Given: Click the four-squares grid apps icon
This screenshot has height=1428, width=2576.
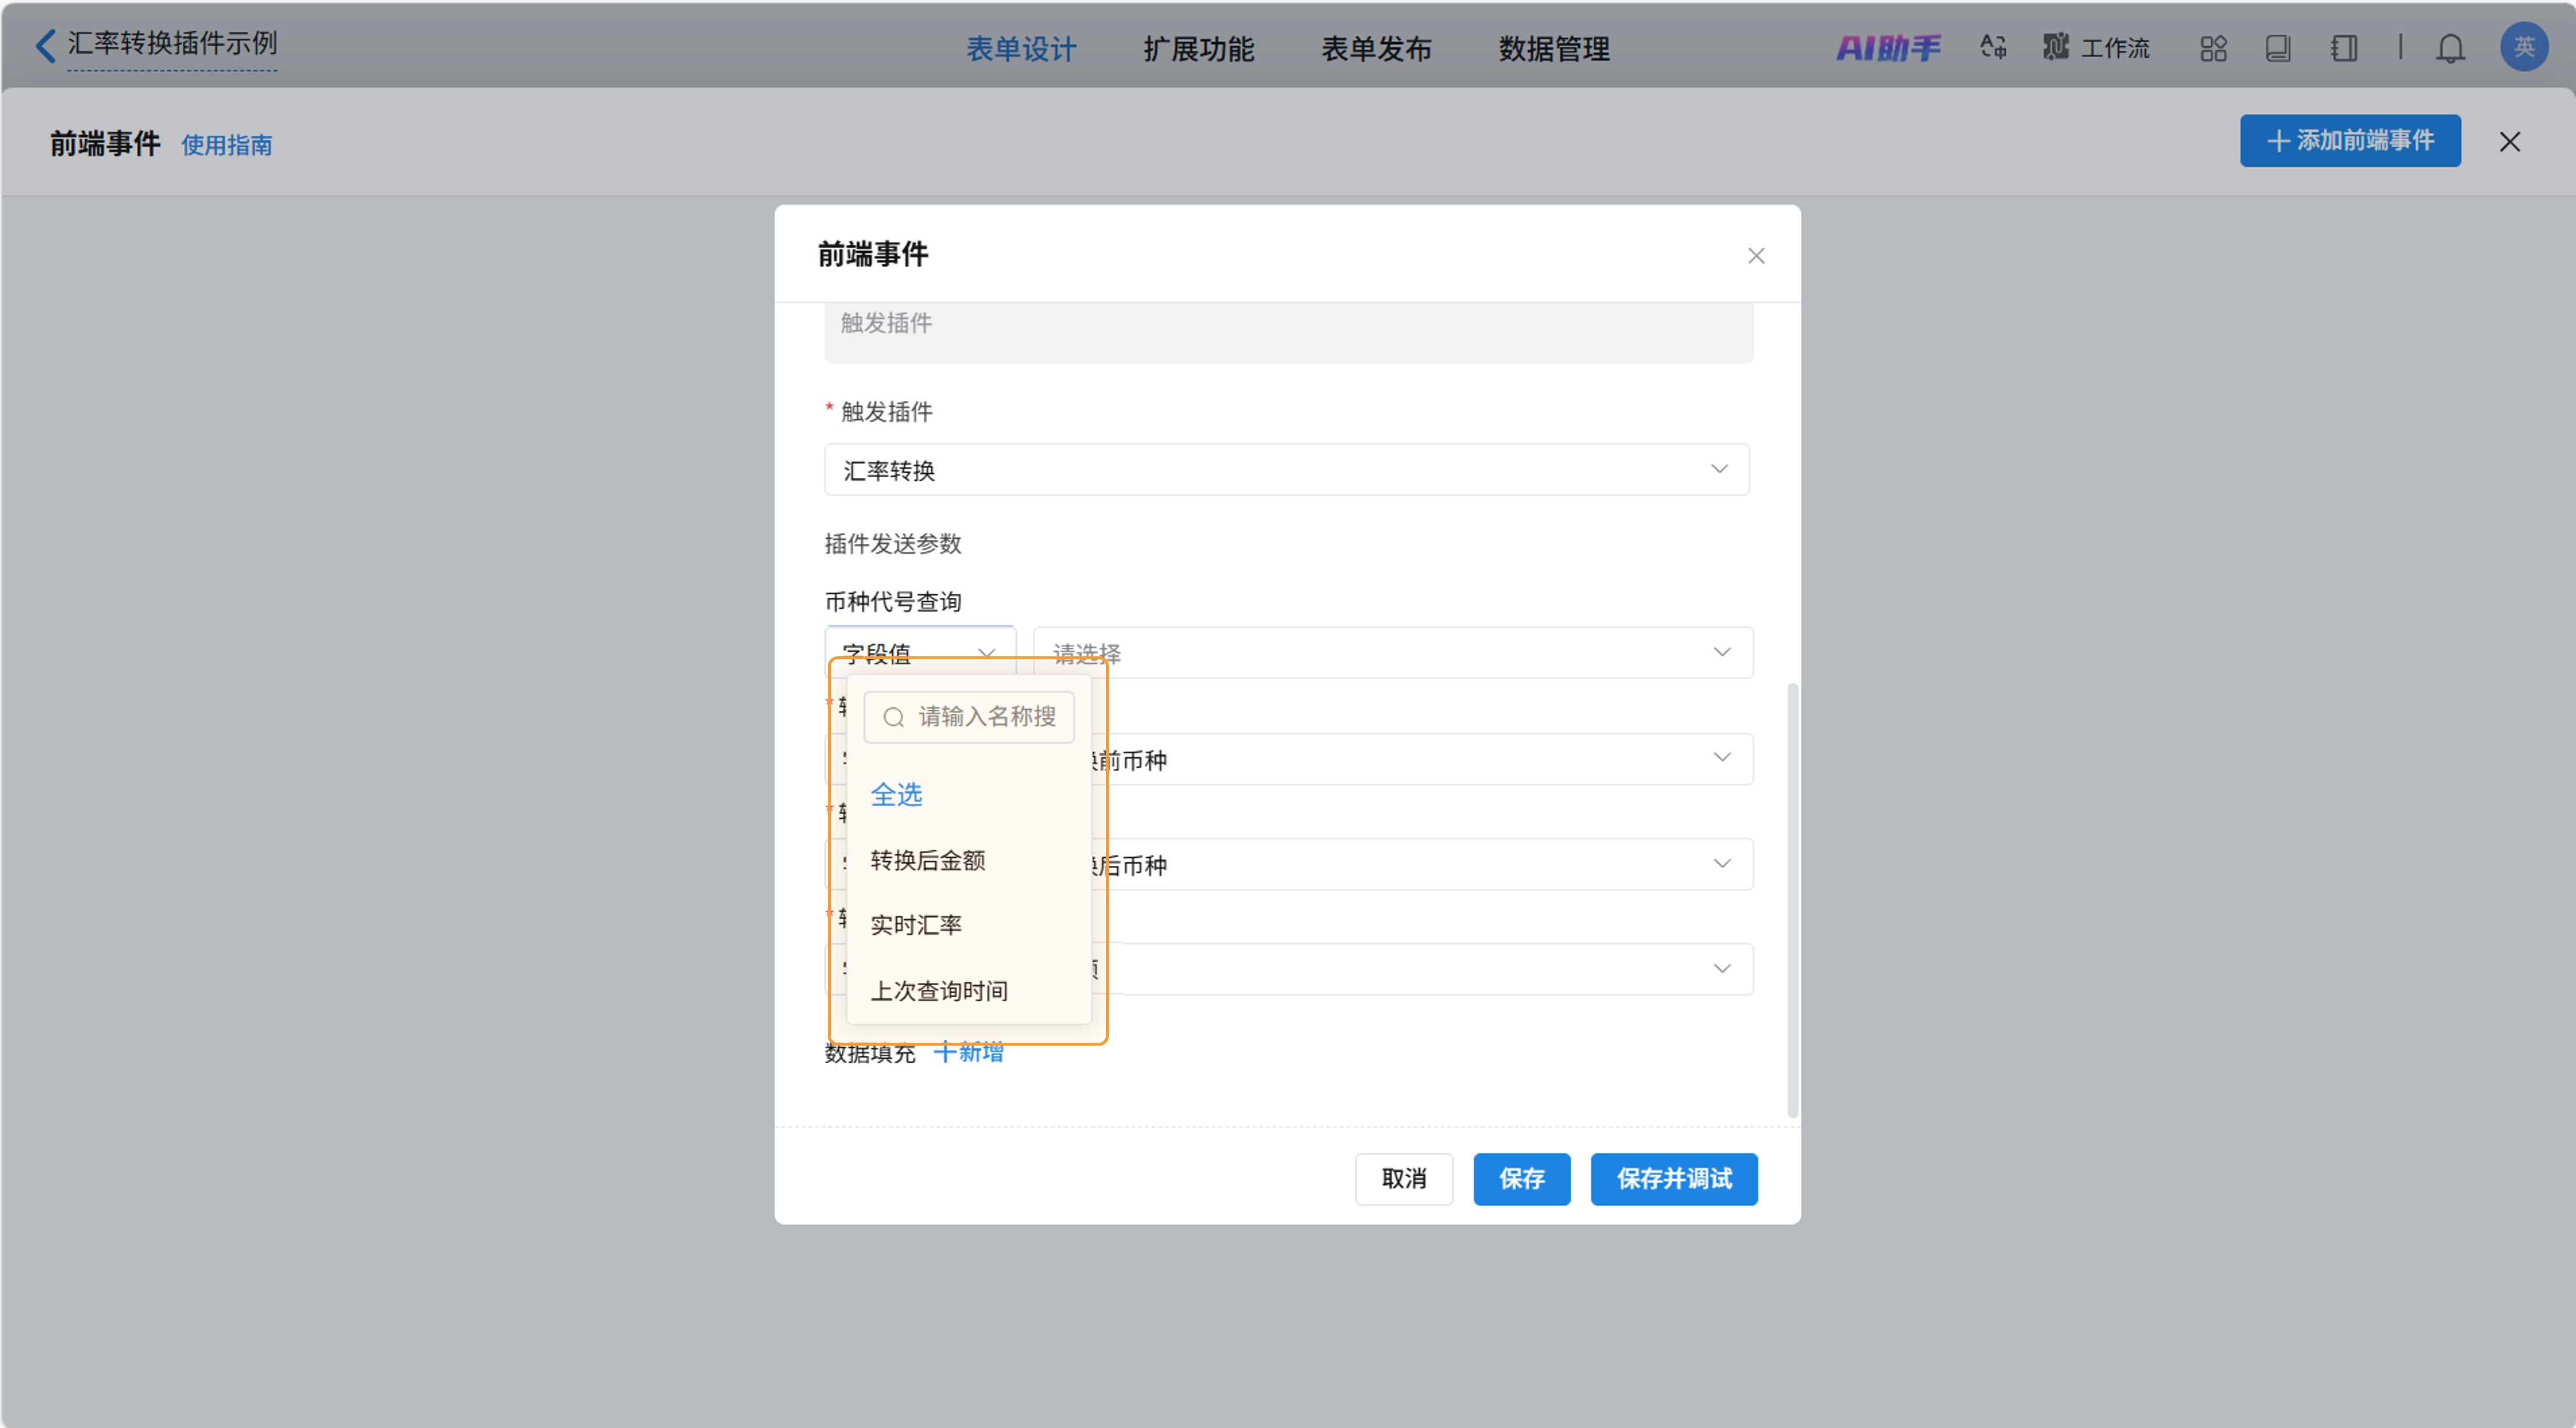Looking at the screenshot, I should (x=2212, y=48).
